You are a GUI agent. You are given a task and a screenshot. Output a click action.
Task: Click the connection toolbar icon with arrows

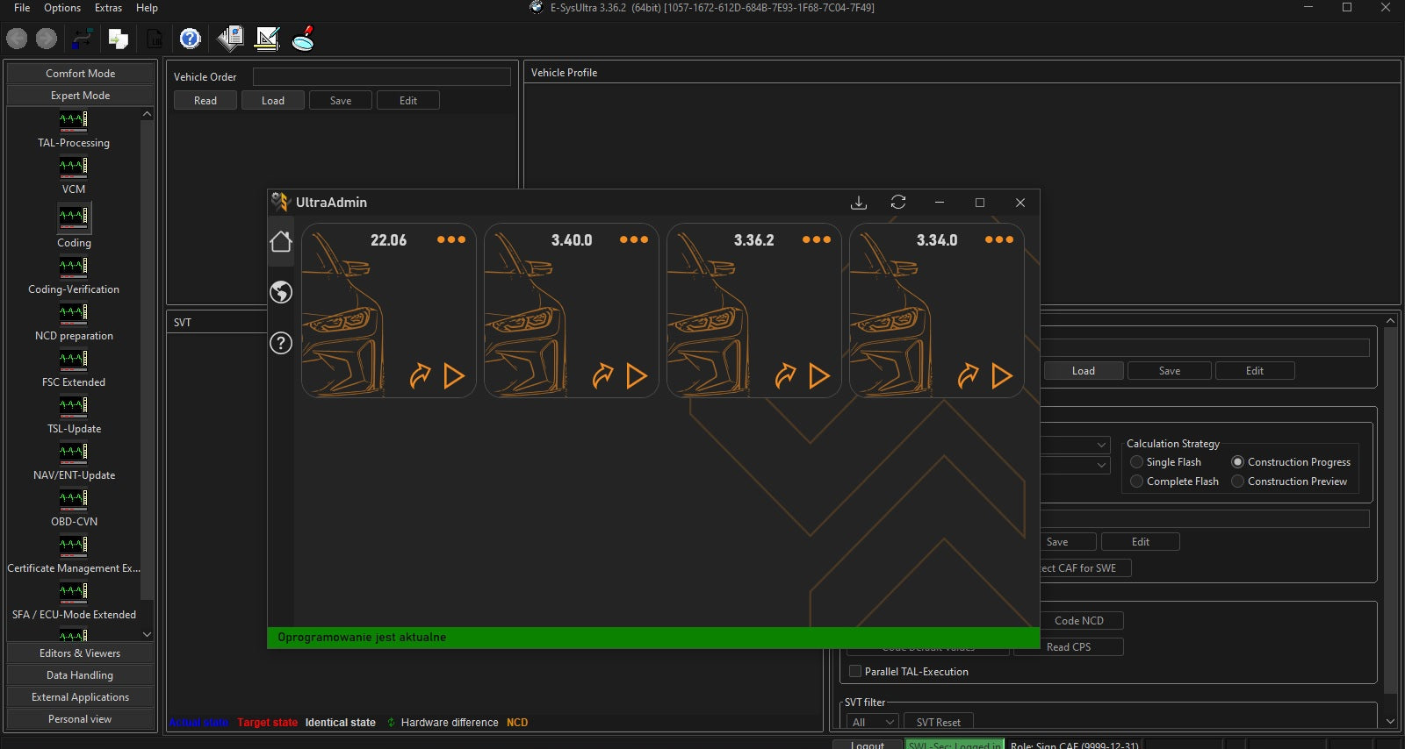coord(83,39)
